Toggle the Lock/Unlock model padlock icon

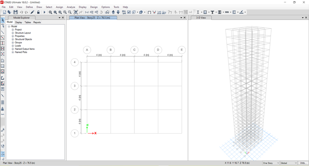point(38,12)
